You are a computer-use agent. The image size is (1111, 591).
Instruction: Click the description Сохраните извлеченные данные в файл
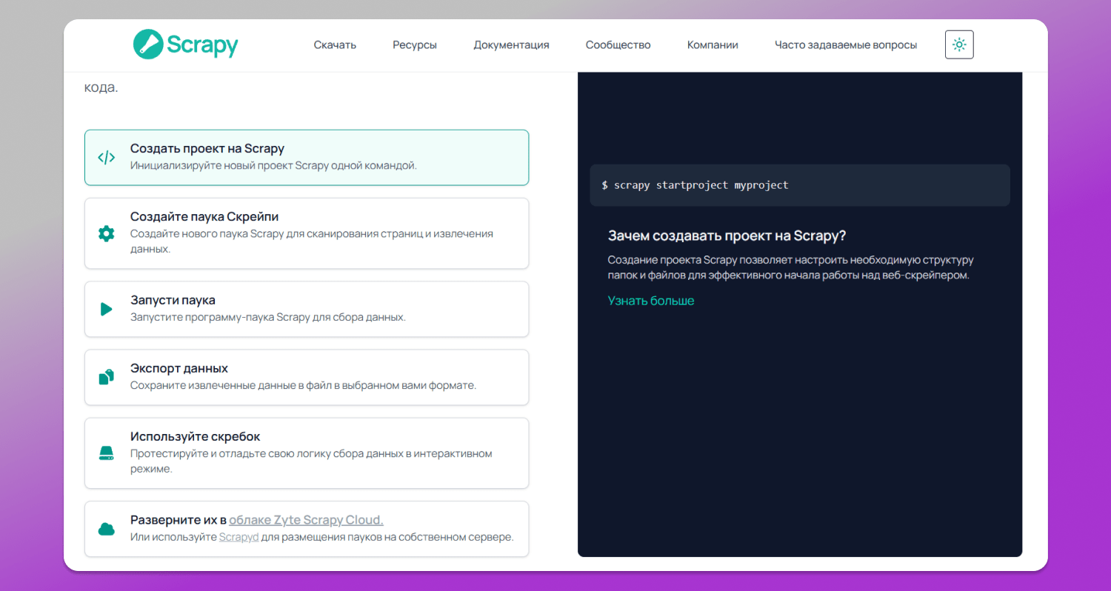point(303,385)
